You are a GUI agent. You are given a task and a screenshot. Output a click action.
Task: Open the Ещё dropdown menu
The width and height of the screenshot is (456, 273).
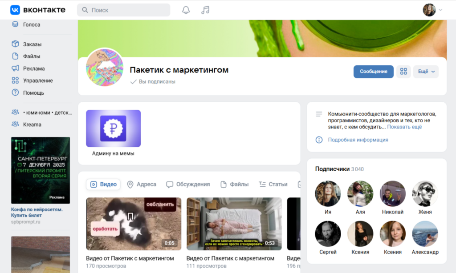click(x=426, y=71)
